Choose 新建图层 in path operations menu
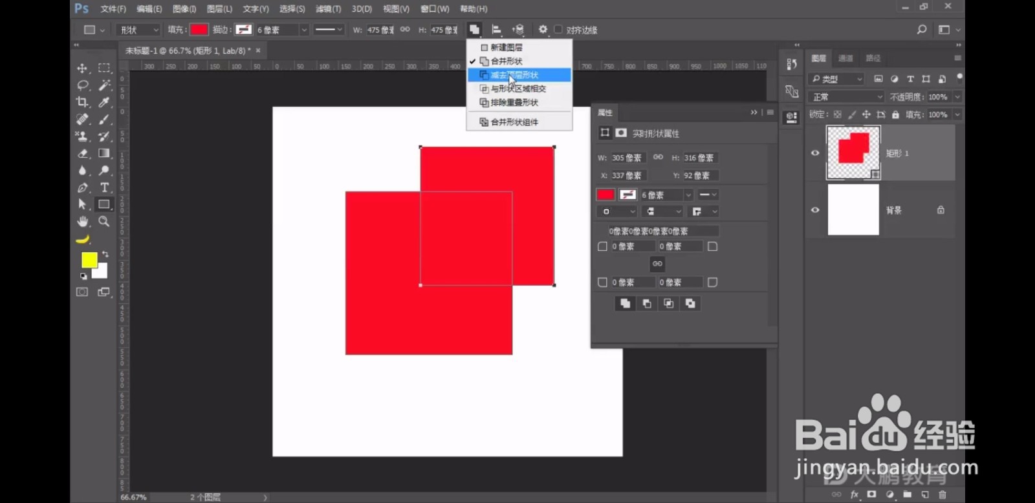This screenshot has height=503, width=1035. pyautogui.click(x=519, y=47)
